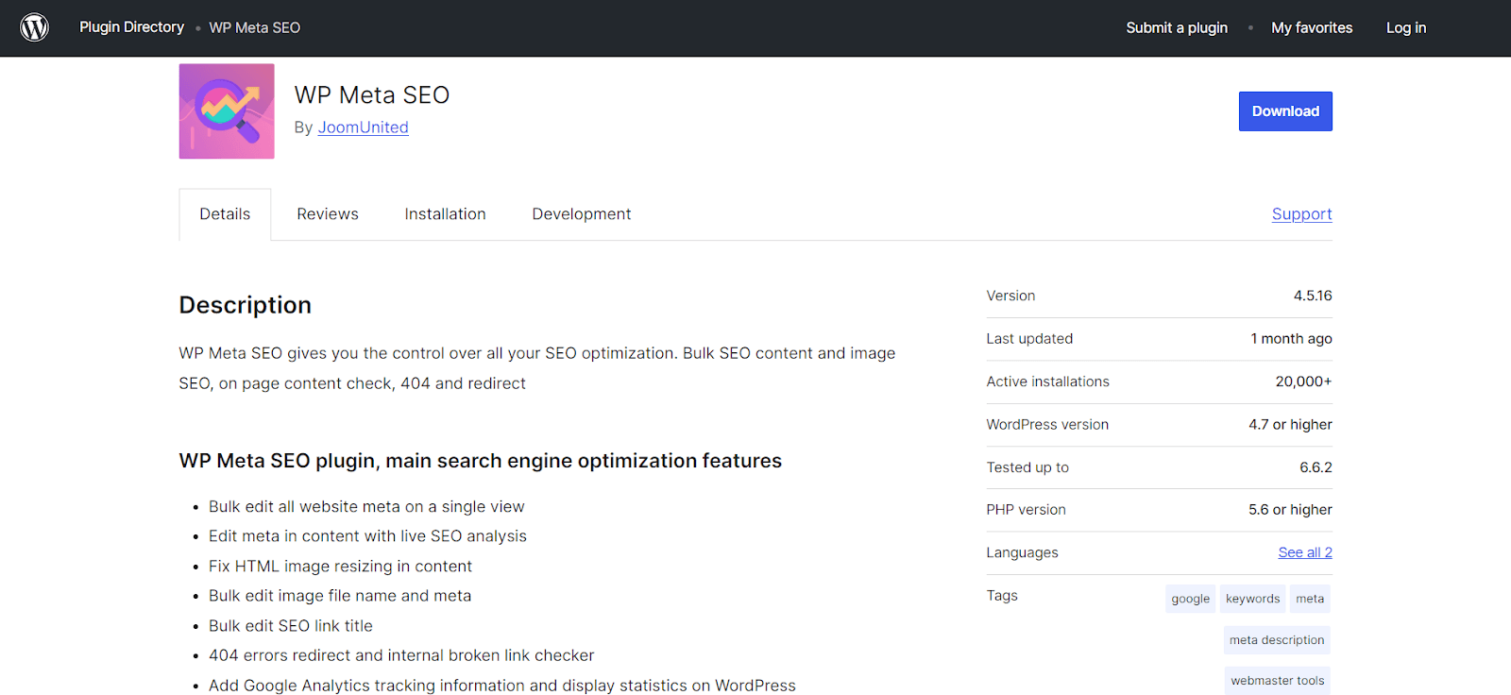Open the Installation tab

click(445, 214)
